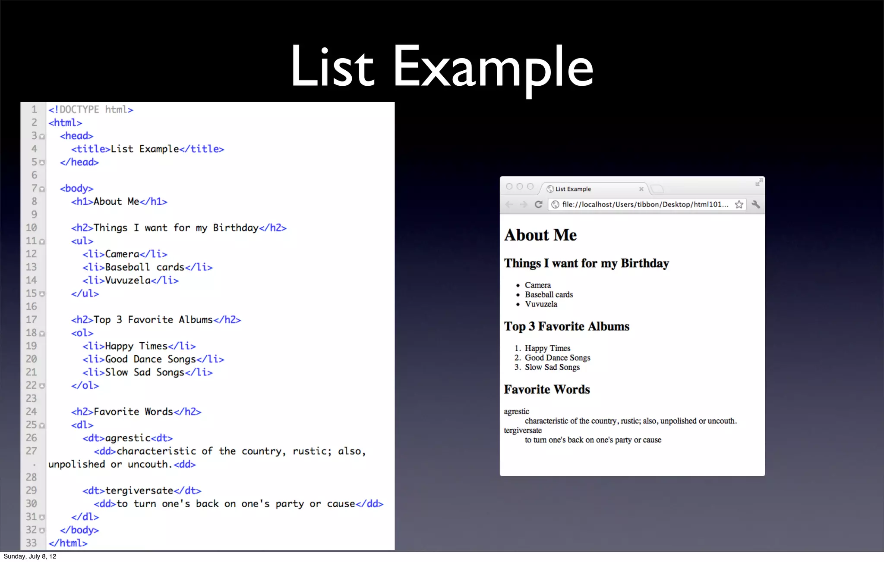Click the fold marker on line 5
The height and width of the screenshot is (562, 884).
point(42,163)
